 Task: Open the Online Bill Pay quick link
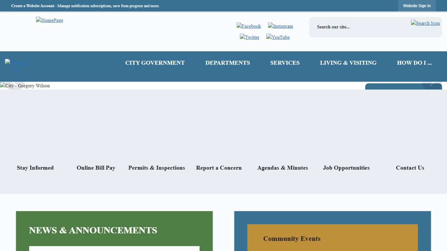coord(96,168)
